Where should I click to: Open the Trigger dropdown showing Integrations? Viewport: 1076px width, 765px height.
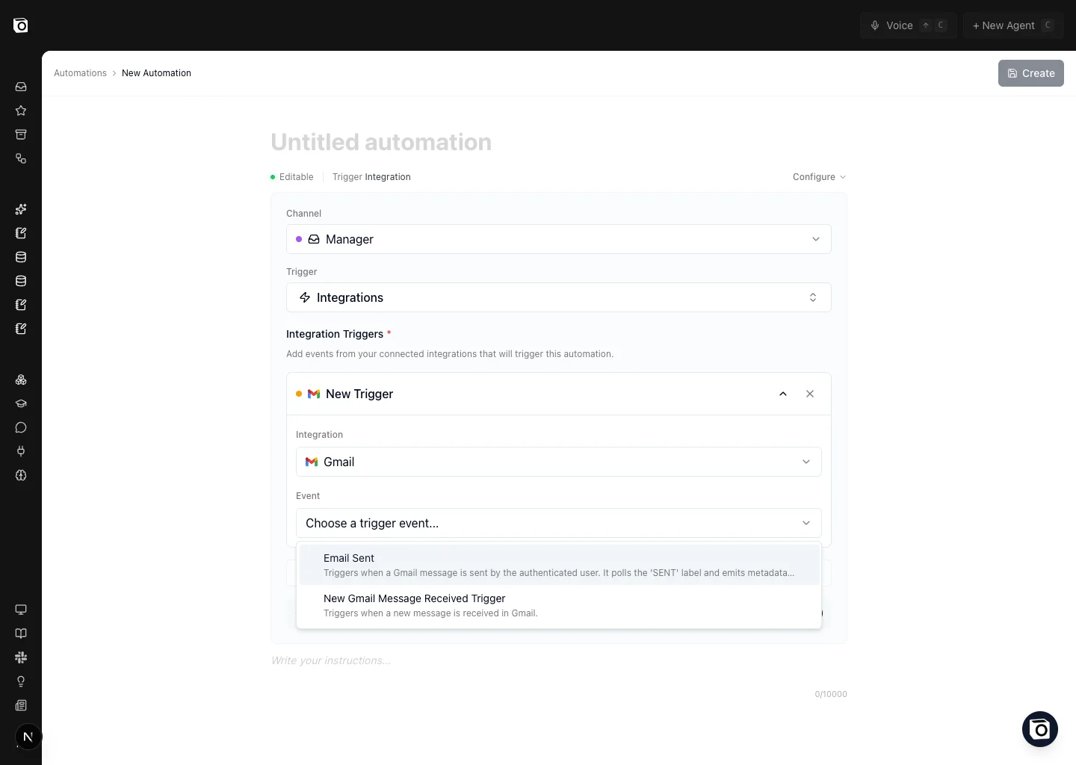click(x=559, y=297)
